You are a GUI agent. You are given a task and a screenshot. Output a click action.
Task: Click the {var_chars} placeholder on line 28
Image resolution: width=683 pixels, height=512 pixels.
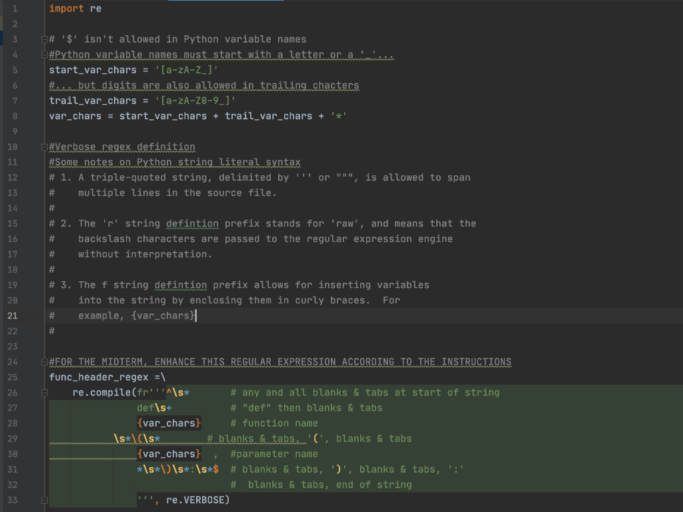pos(168,423)
